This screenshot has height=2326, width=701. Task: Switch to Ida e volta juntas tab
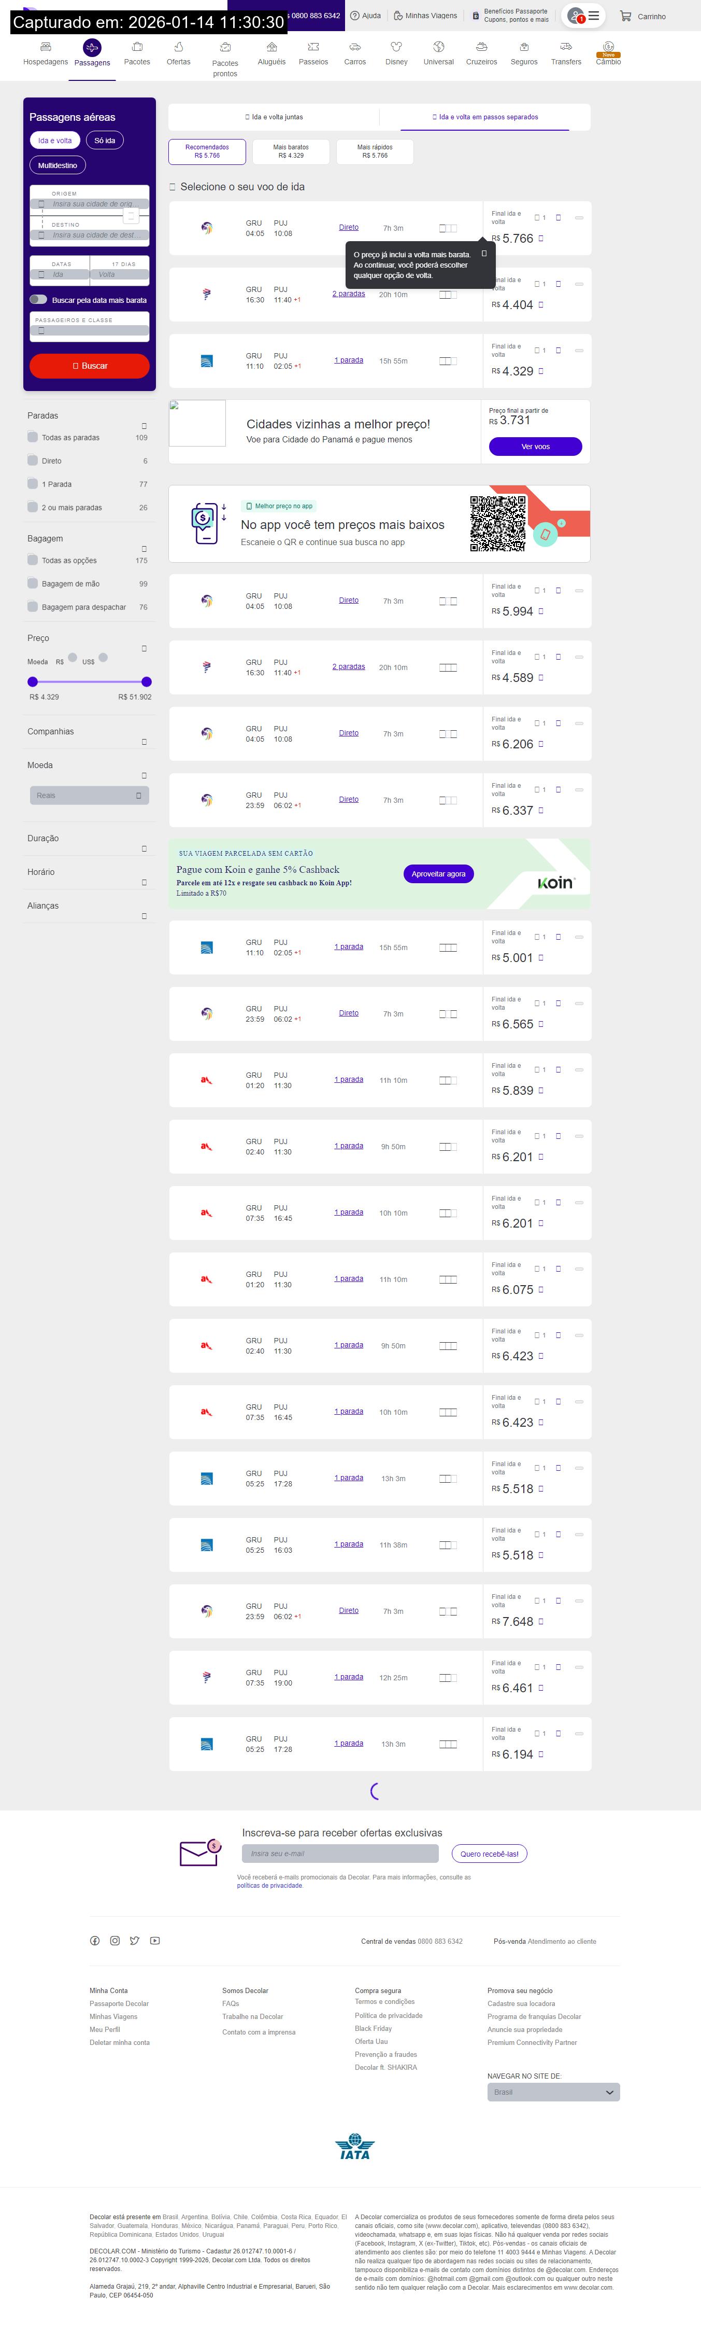tap(274, 117)
